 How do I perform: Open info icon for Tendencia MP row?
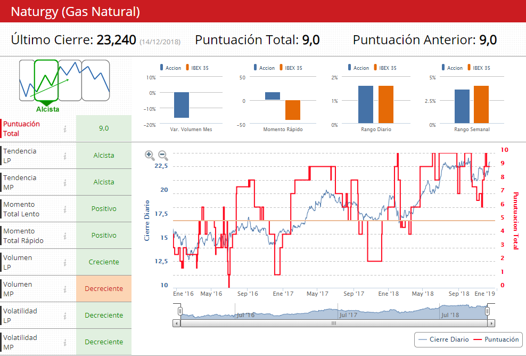point(65,182)
